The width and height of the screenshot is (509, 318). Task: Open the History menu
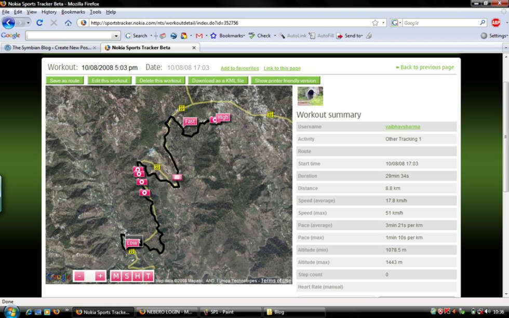pyautogui.click(x=49, y=12)
